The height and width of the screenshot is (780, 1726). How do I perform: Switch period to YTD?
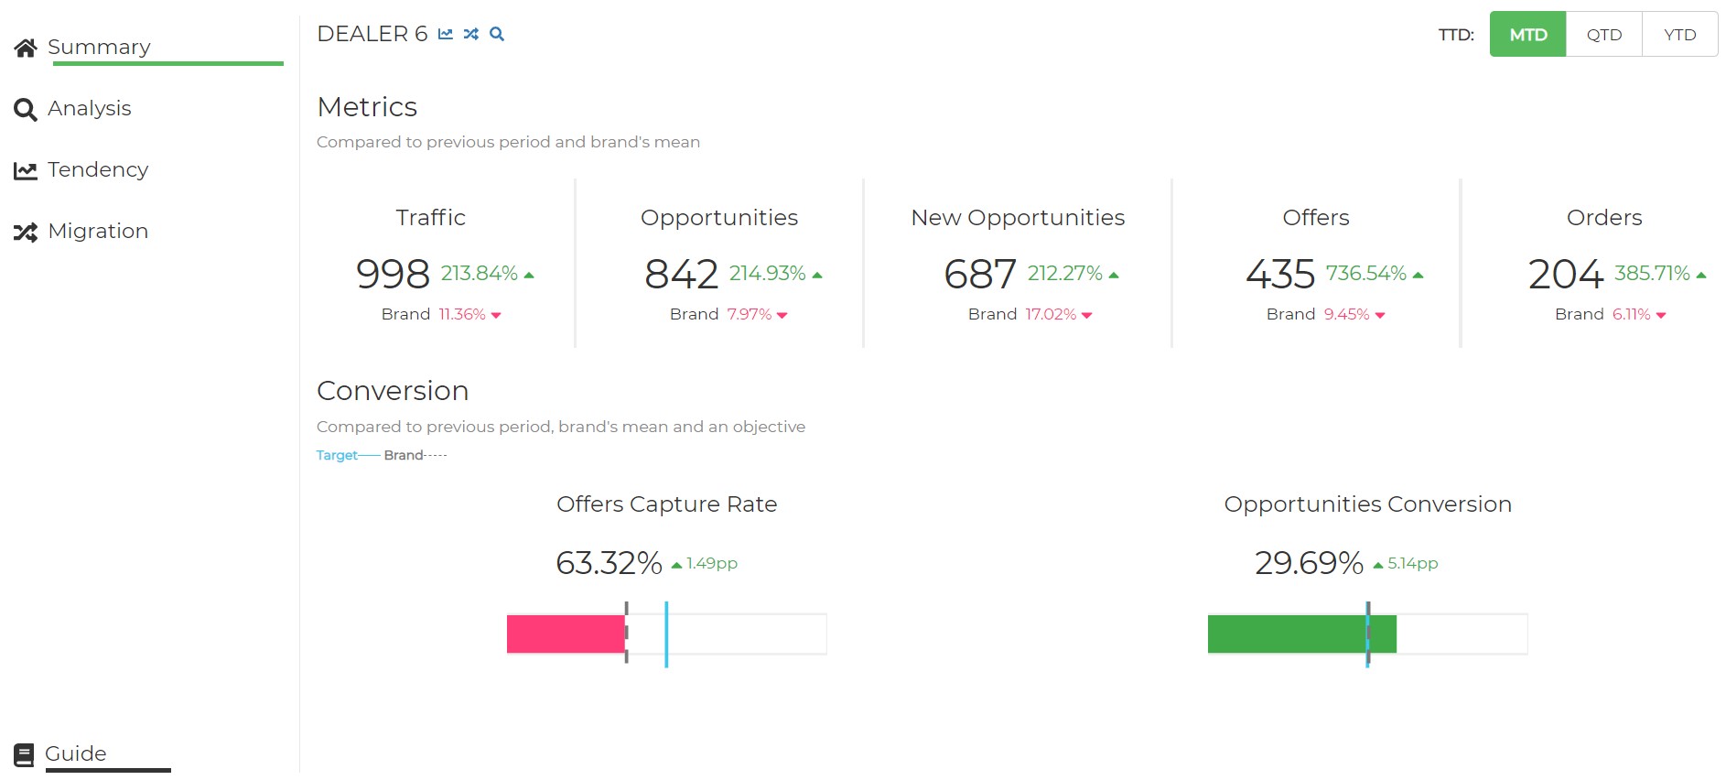1679,35
